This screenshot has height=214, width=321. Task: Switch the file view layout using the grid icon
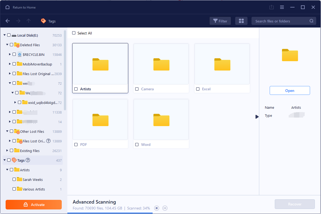click(241, 21)
